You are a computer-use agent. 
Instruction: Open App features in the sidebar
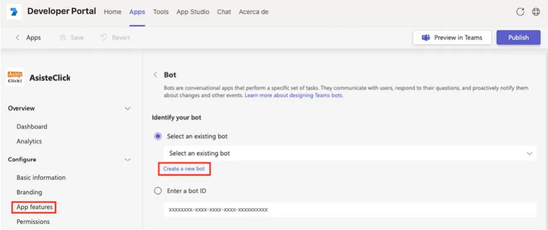tap(35, 208)
